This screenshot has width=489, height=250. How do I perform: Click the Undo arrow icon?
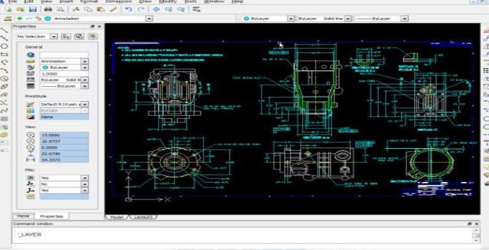pyautogui.click(x=128, y=10)
